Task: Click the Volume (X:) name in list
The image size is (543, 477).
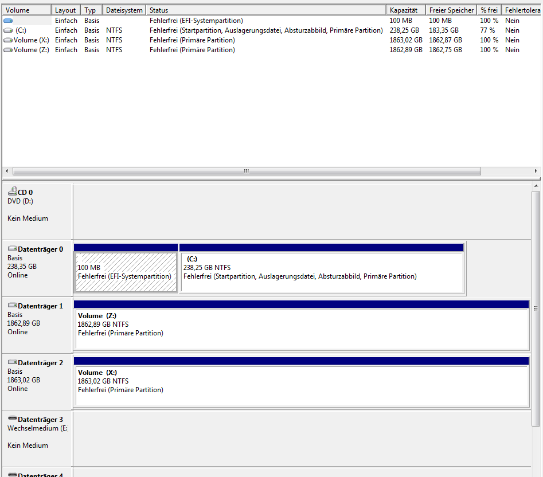Action: 32,40
